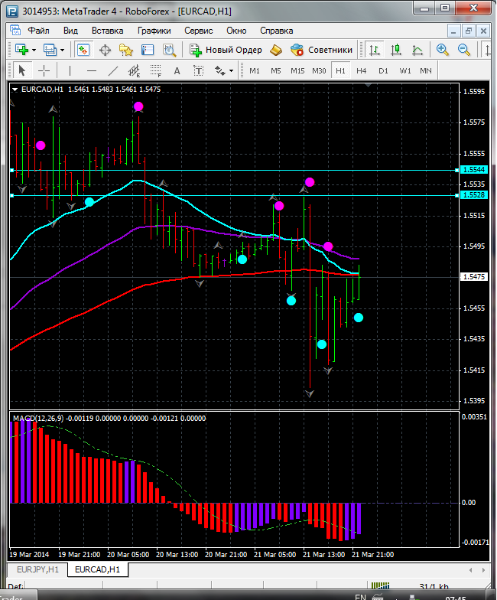This screenshot has width=497, height=600.
Task: Open the Графики menu
Action: (x=154, y=31)
